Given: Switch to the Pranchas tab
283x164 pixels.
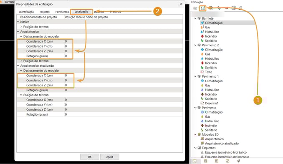Looking at the screenshot, I should coord(115,12).
